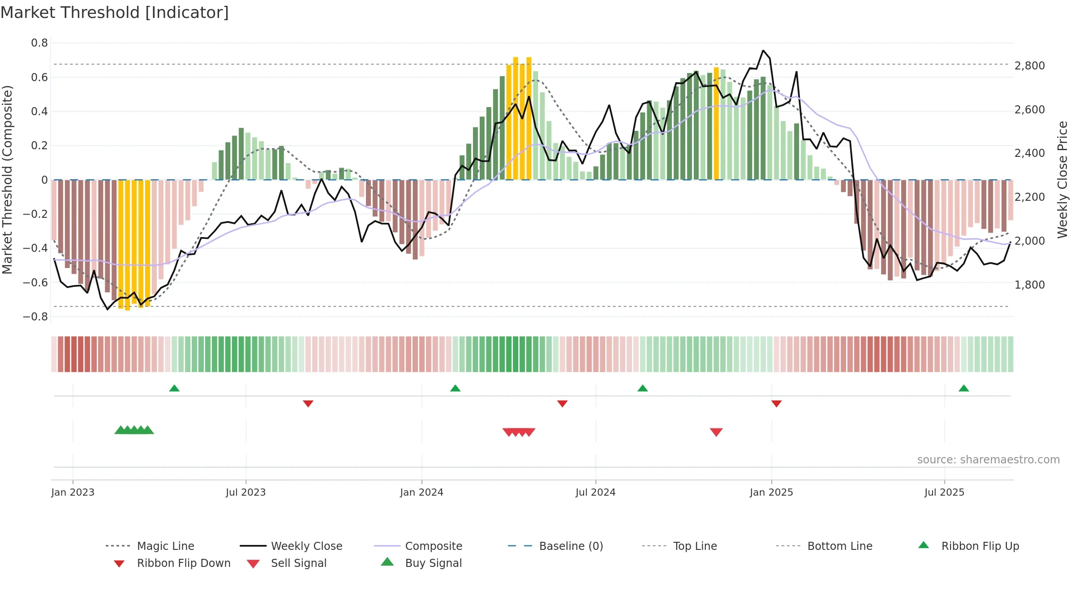This screenshot has width=1075, height=605.
Task: Click the −0.4 left axis label
Action: pos(35,248)
